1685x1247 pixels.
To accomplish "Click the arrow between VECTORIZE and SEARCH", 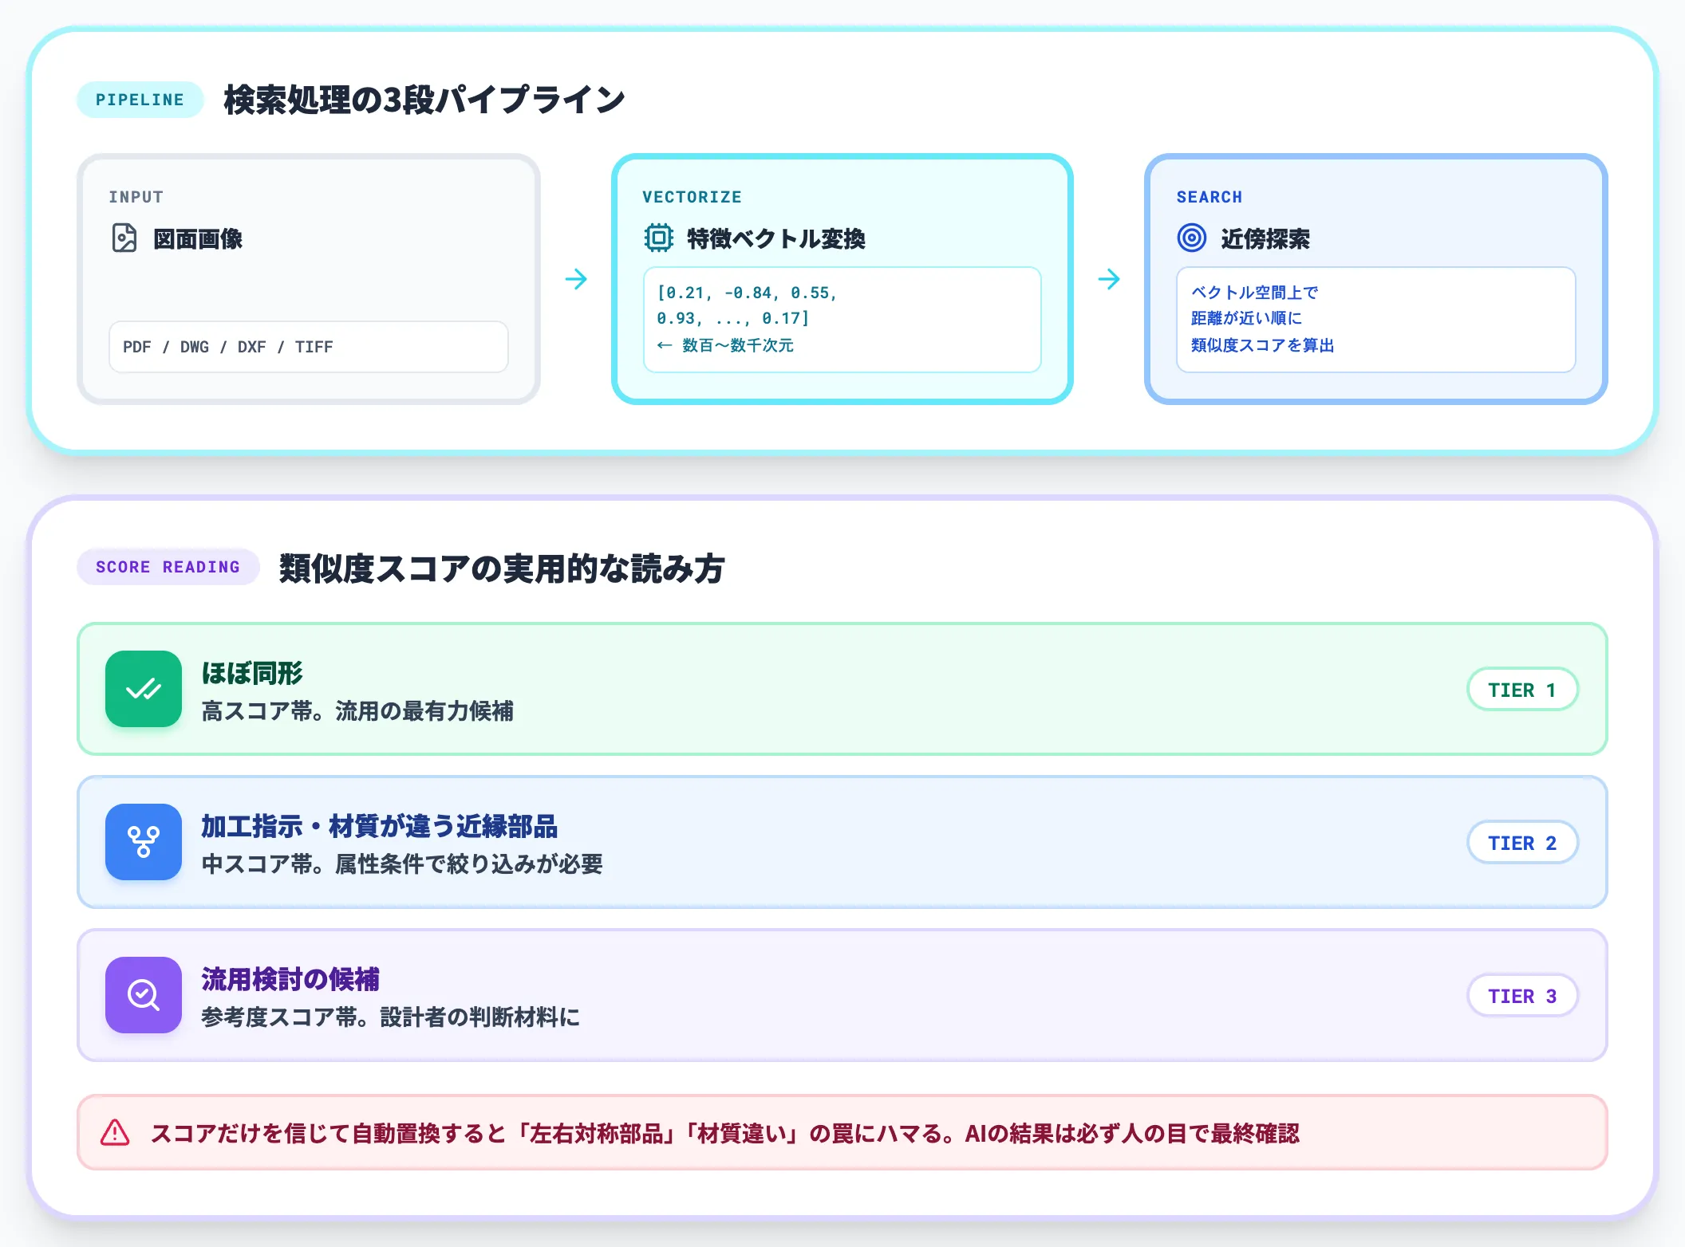I will point(1109,279).
